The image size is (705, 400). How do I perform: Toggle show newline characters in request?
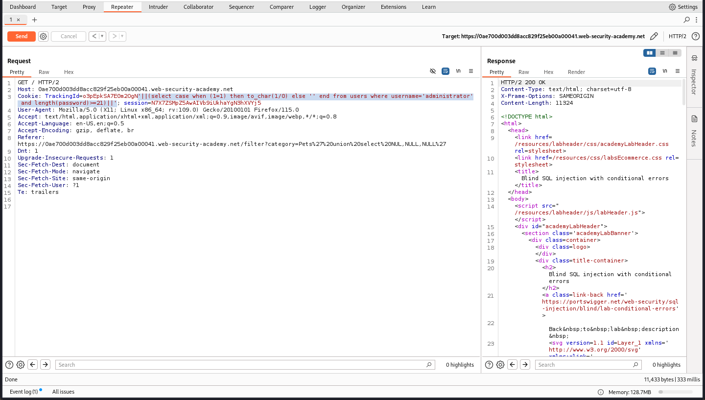[x=458, y=71]
